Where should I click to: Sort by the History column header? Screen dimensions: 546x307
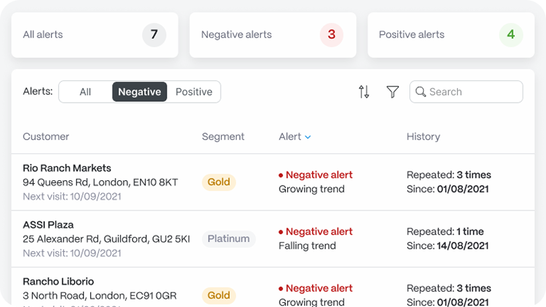pyautogui.click(x=424, y=137)
